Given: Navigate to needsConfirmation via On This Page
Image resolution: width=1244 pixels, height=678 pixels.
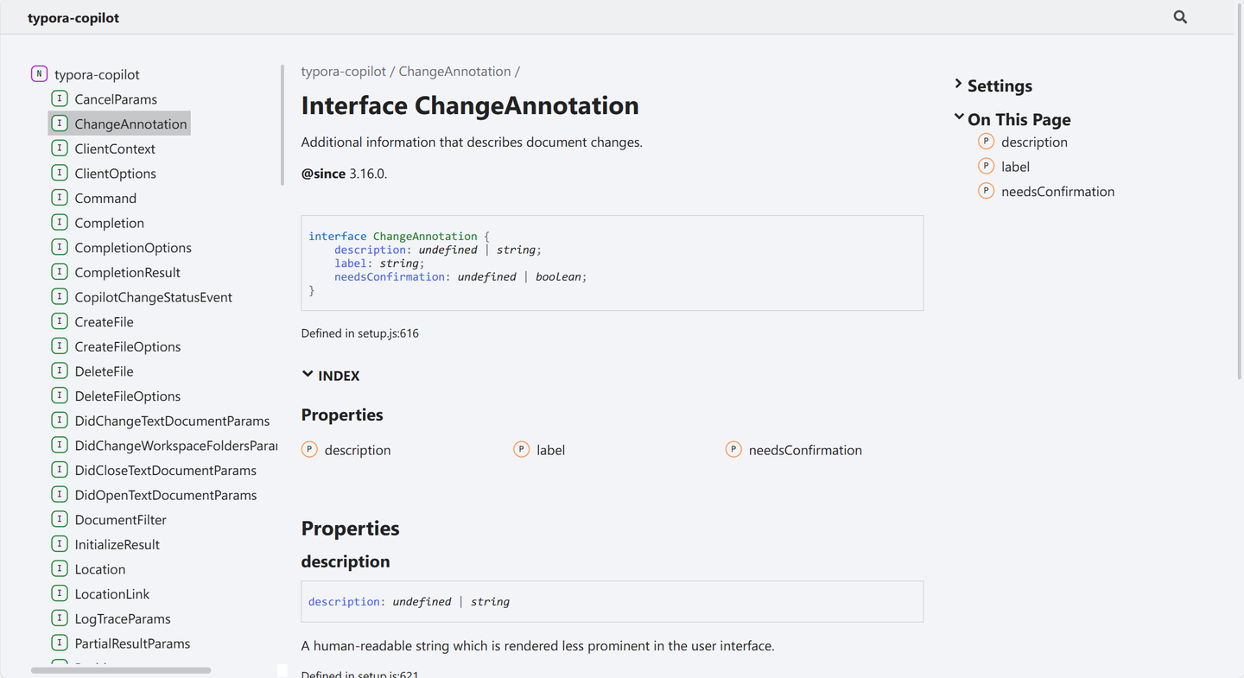Looking at the screenshot, I should click(1057, 191).
